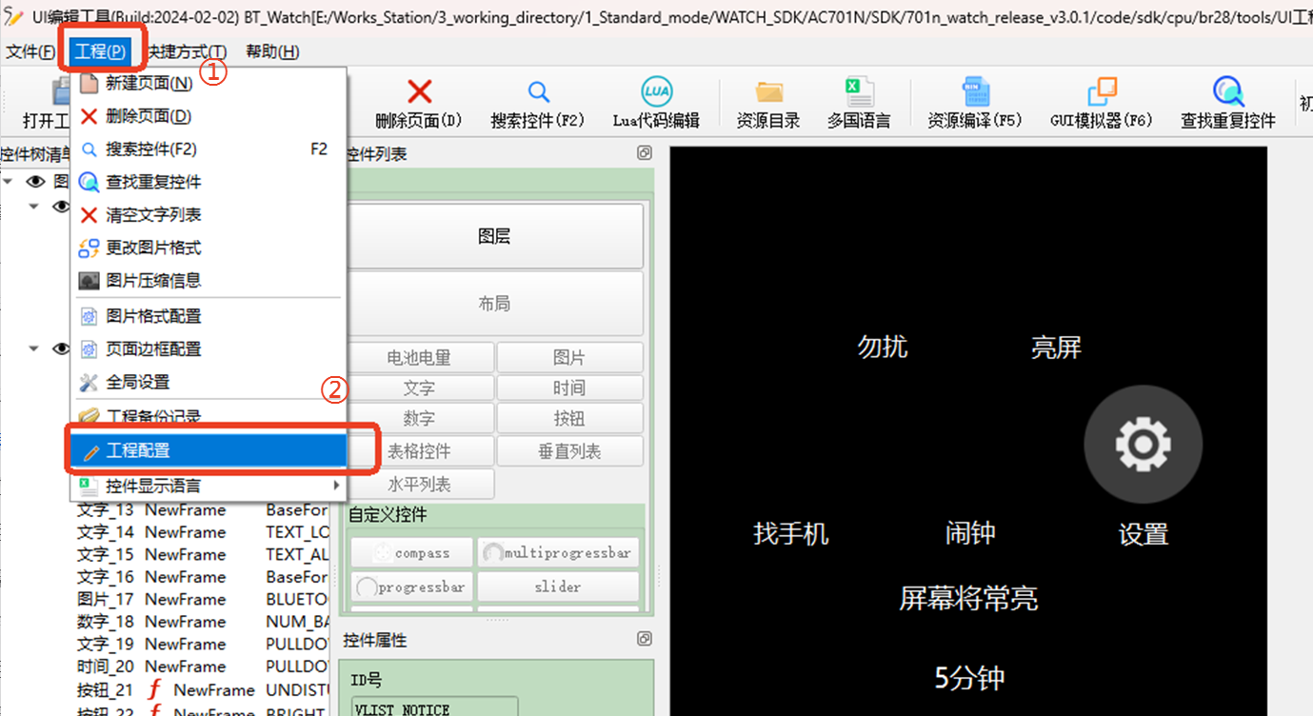This screenshot has width=1313, height=716.
Task: Run 资源编译(F5) from the toolbar
Action: (x=974, y=91)
